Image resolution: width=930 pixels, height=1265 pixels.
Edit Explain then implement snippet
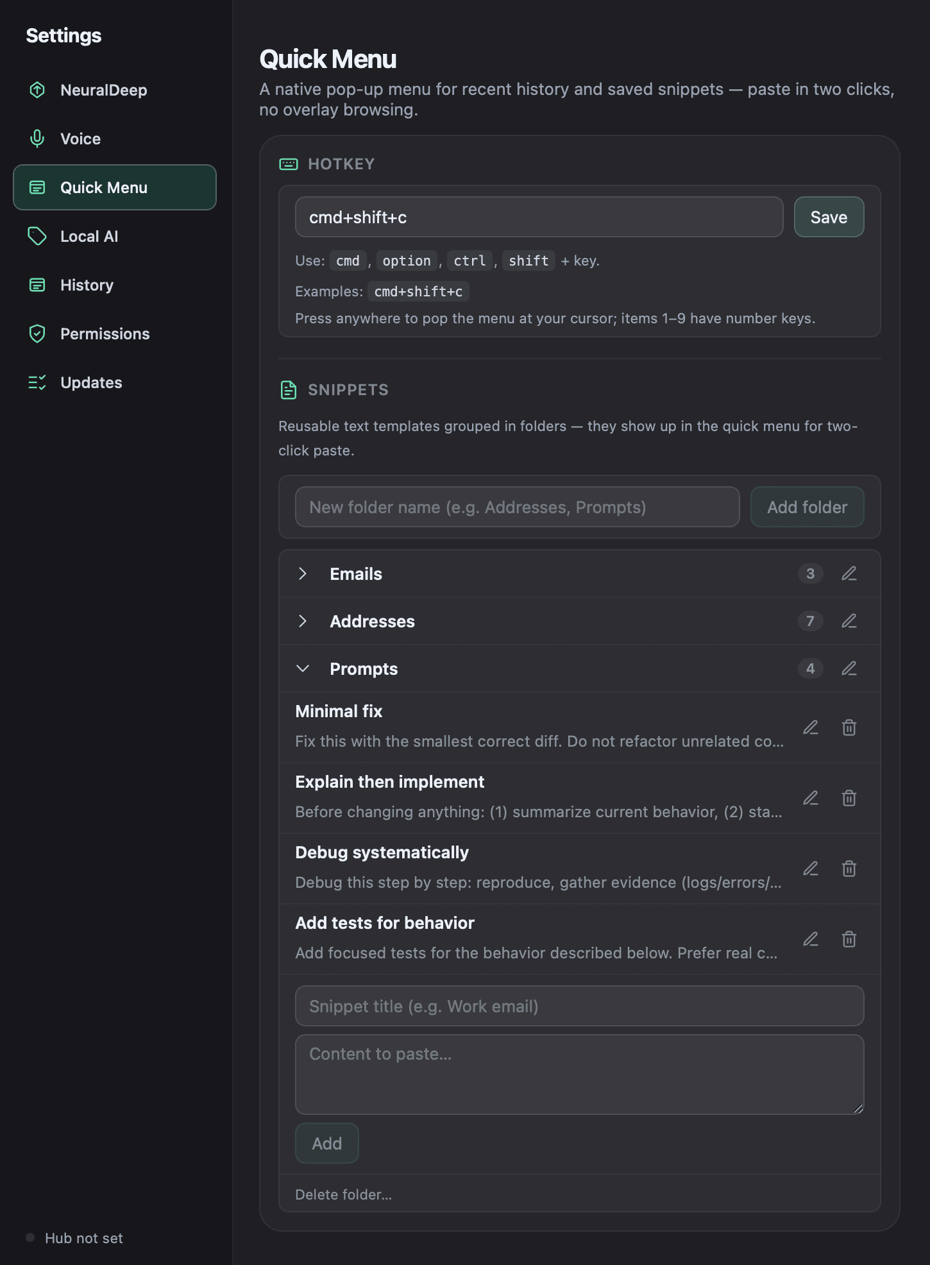811,798
